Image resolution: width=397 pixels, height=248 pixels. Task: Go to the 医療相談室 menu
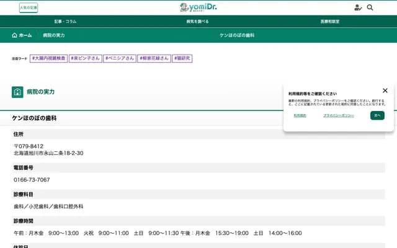tap(329, 21)
